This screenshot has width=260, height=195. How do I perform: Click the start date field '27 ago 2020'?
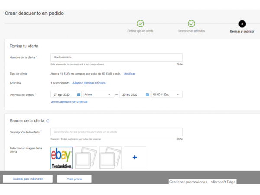[66, 94]
